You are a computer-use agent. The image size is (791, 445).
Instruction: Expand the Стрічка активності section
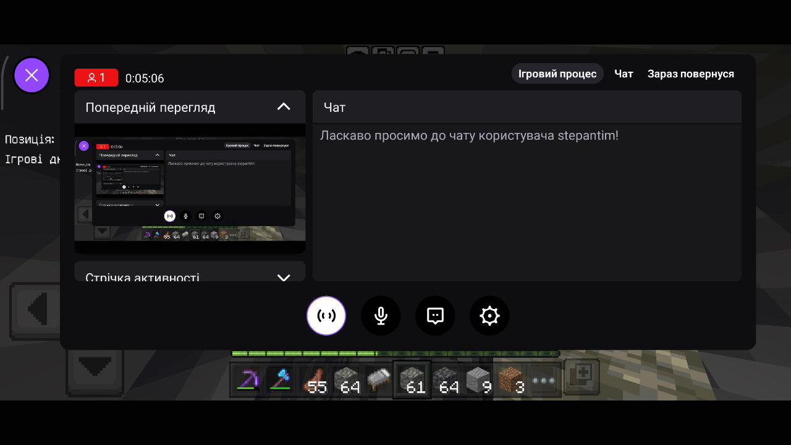click(x=284, y=278)
